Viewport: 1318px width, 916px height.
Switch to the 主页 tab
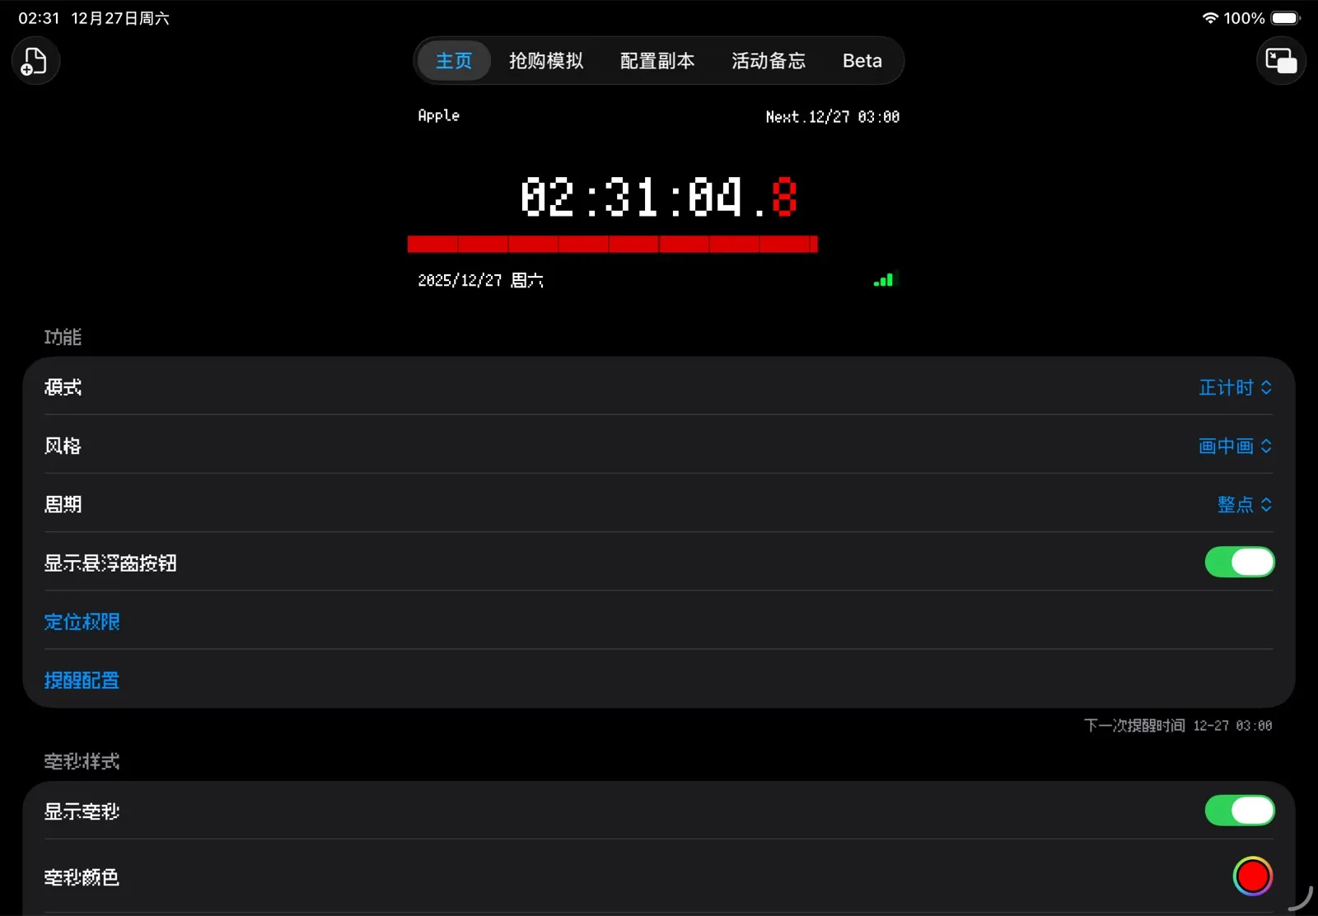[454, 61]
